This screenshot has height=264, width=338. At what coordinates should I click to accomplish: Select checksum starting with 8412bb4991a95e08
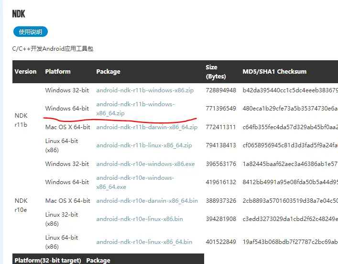click(x=290, y=182)
